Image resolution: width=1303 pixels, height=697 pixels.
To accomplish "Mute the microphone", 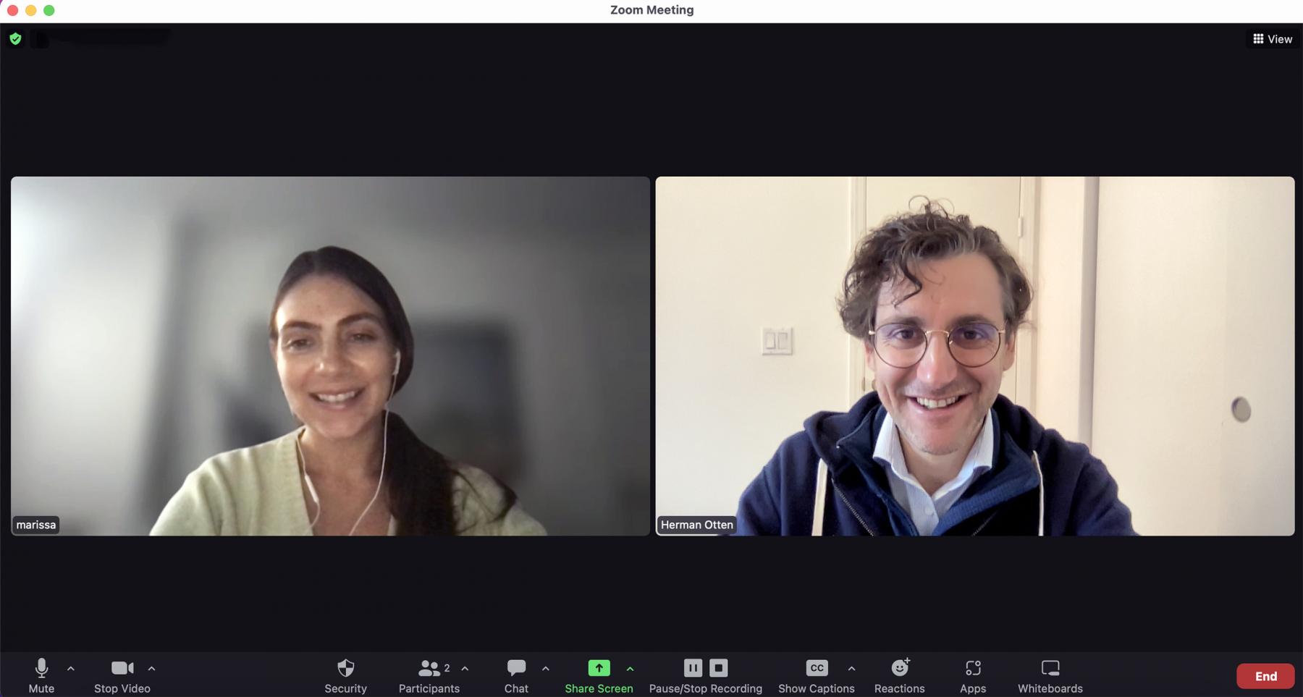I will 41,676.
